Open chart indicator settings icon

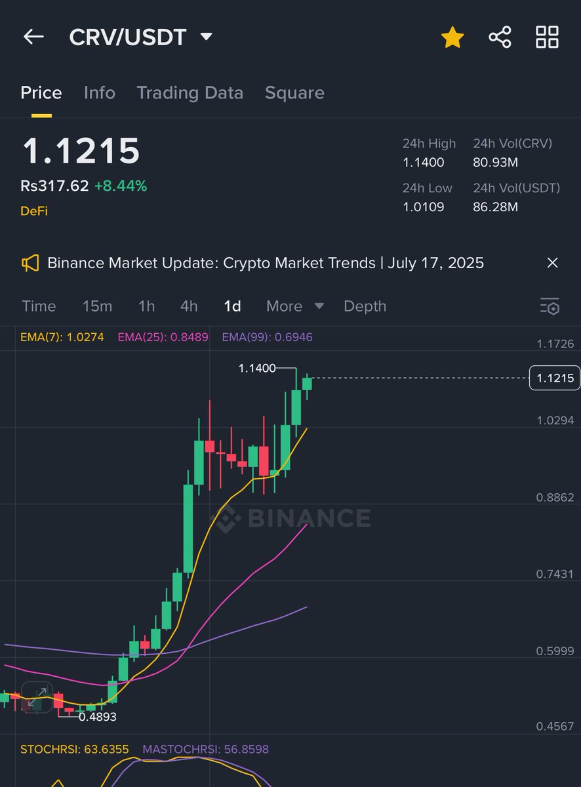[550, 306]
